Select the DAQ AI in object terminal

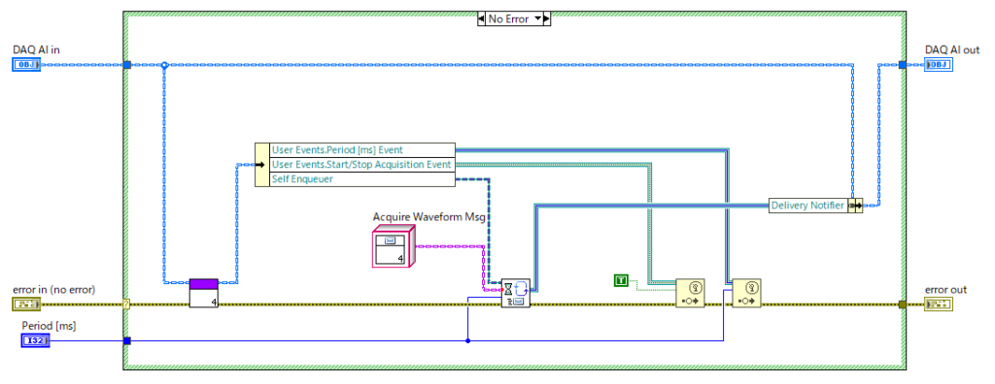(26, 65)
